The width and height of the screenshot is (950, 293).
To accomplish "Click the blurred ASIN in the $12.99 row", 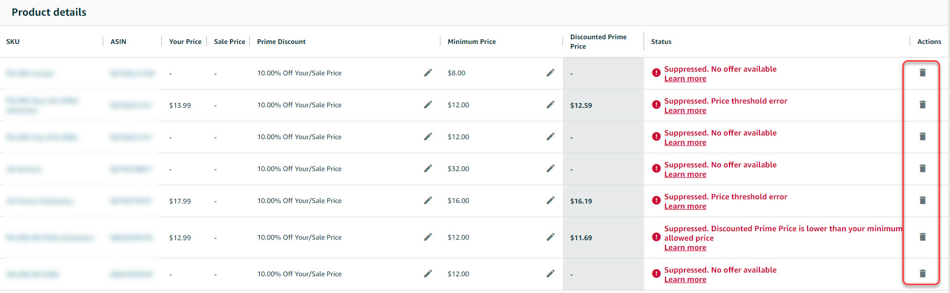I will 131,238.
